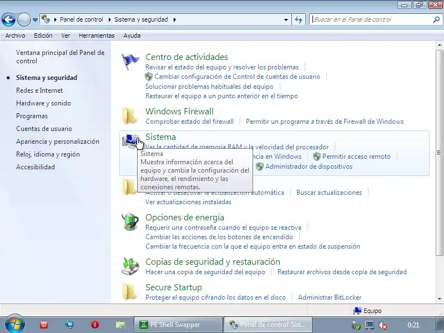444x333 pixels.
Task: Open Accesibilidad category
Action: click(x=36, y=167)
